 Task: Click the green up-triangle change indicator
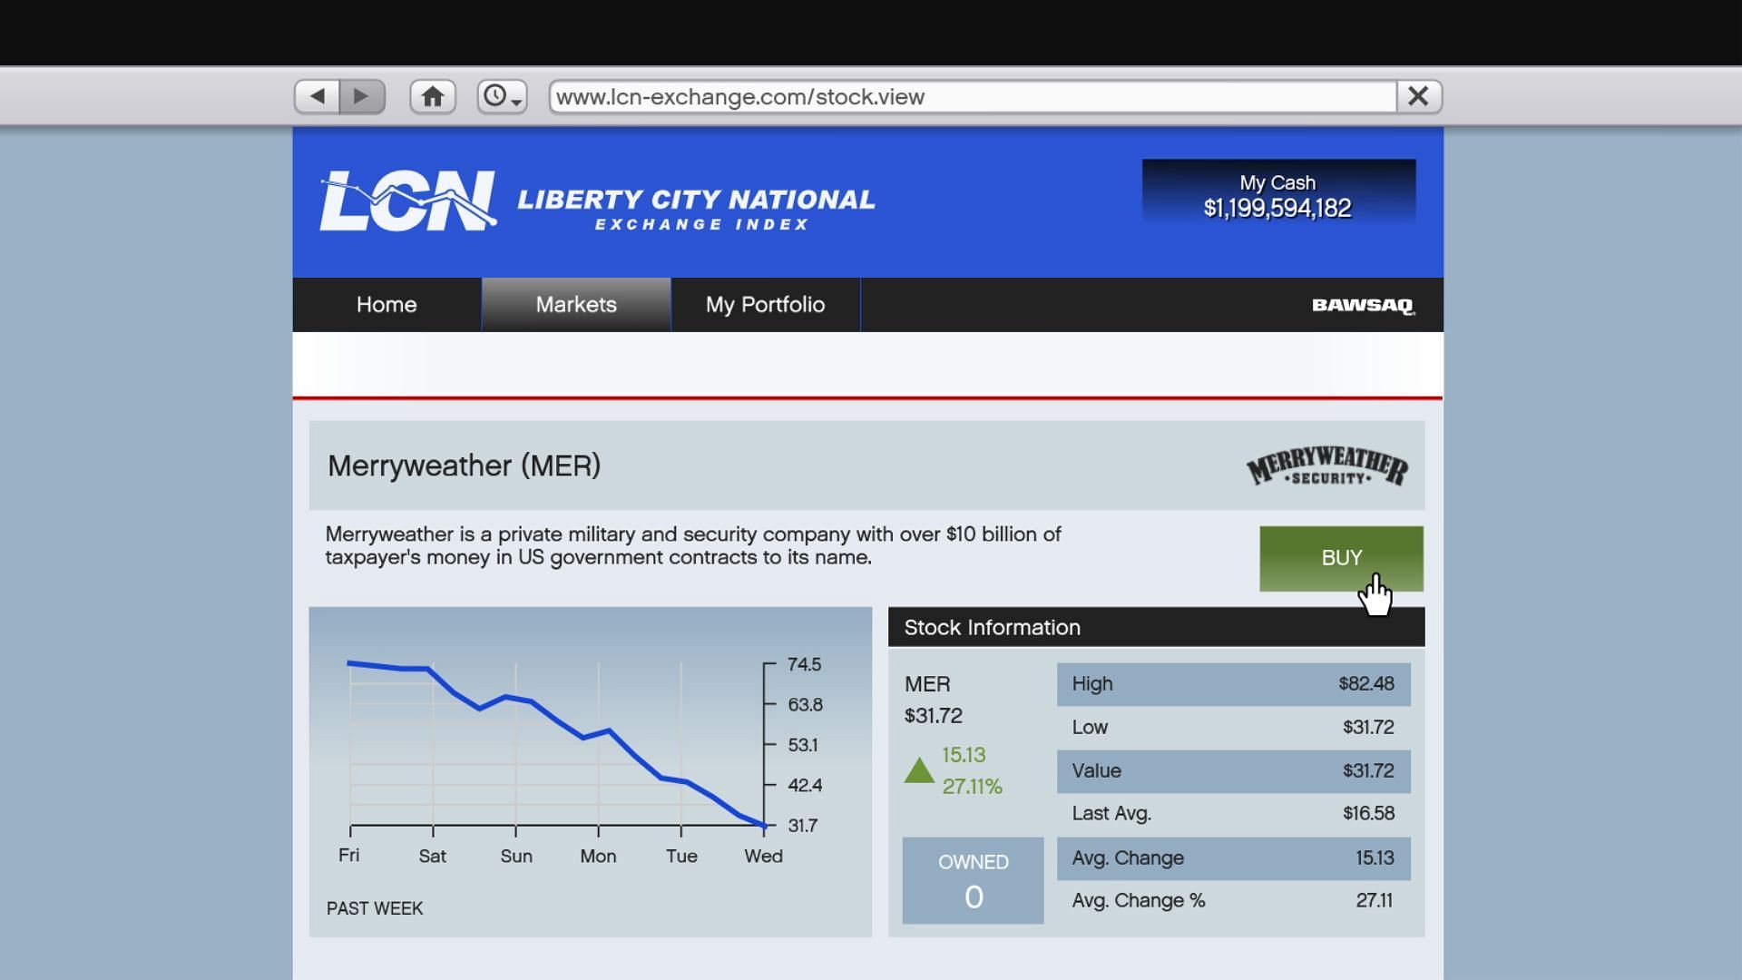point(919,770)
